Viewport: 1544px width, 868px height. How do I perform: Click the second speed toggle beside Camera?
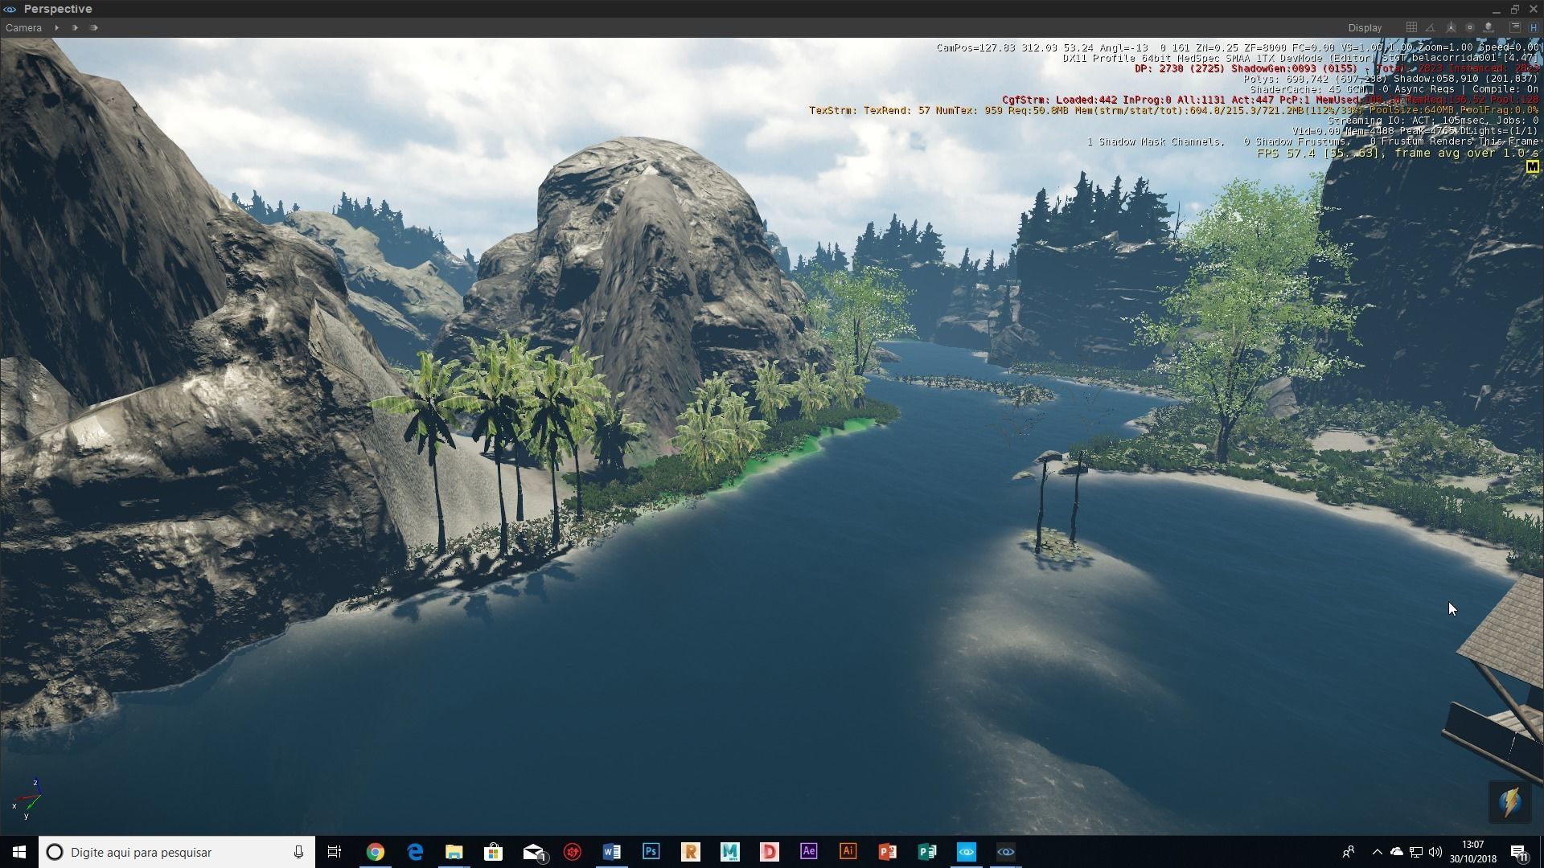point(75,27)
